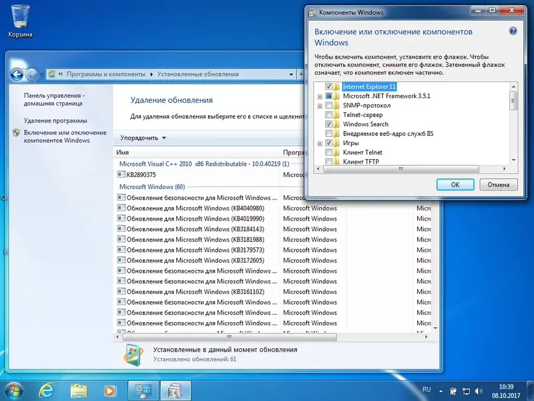Image resolution: width=534 pixels, height=401 pixels.
Task: Click the icon of update KB3184143
Action: pos(121,229)
